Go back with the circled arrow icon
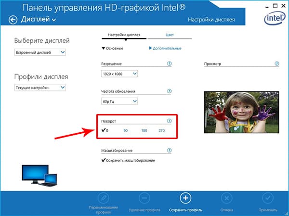The width and height of the screenshot is (289, 216). [x=13, y=20]
